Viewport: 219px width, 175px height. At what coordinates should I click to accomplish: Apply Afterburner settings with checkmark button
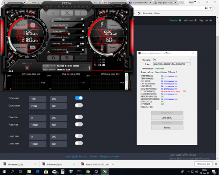(81, 58)
